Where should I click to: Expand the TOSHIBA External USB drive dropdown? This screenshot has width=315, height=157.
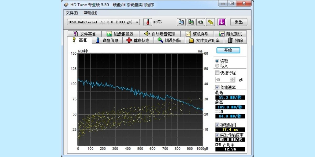(x=137, y=22)
